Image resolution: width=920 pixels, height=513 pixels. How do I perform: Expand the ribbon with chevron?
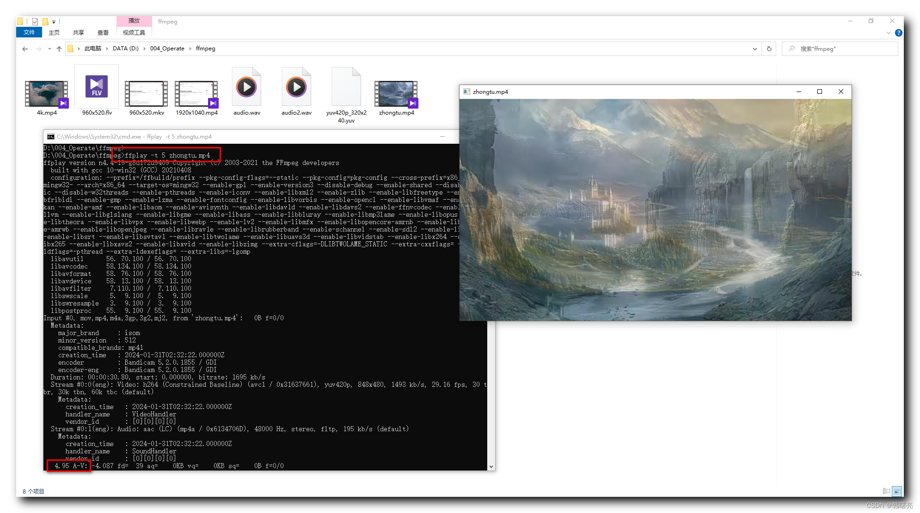click(x=888, y=33)
